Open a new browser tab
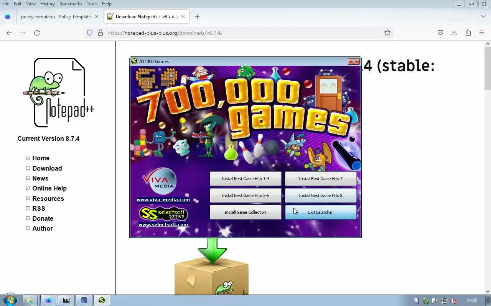Viewport: 491px width, 306px height. point(197,17)
